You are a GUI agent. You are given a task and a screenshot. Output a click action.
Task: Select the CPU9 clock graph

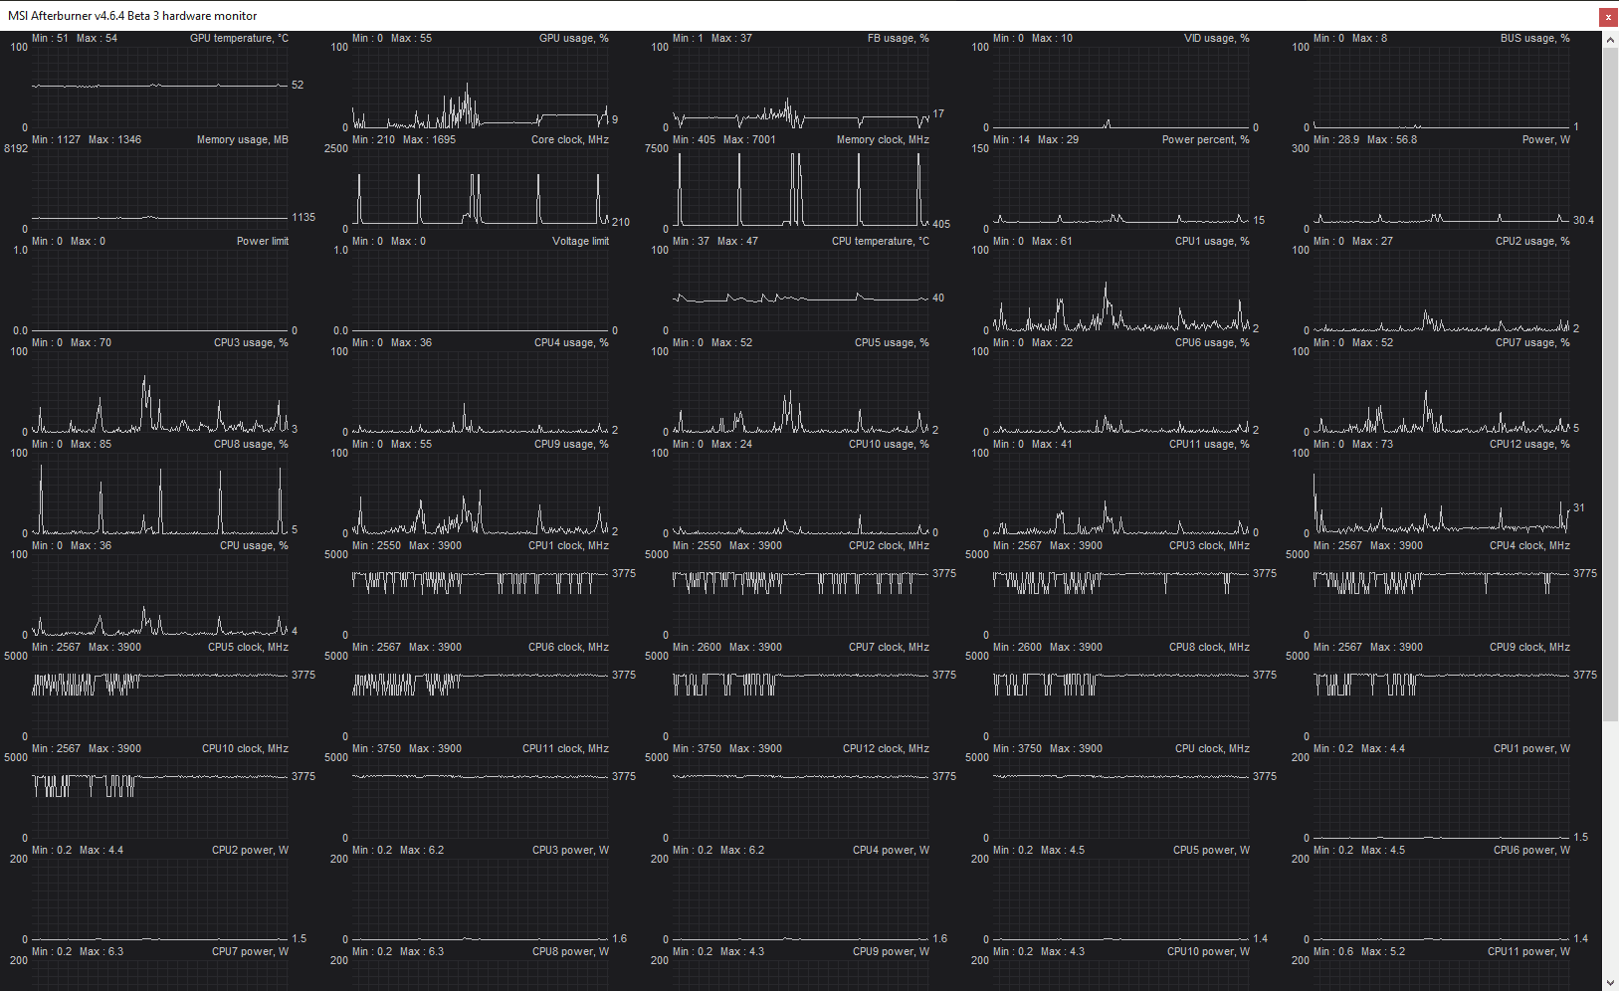1442,695
